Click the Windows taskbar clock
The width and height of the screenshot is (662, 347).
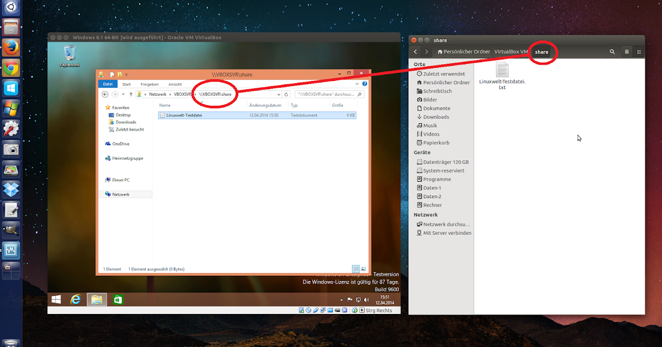(385, 300)
